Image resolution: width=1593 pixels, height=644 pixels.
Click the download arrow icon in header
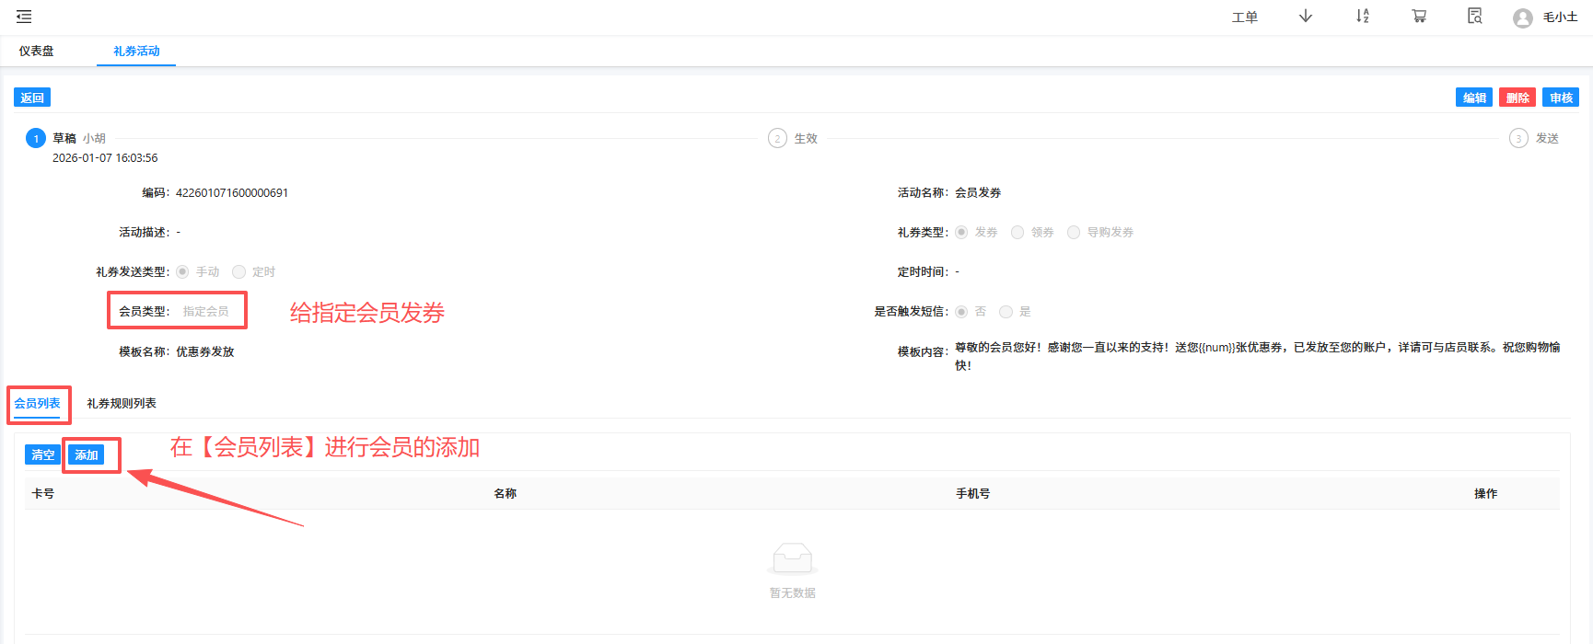coord(1306,17)
